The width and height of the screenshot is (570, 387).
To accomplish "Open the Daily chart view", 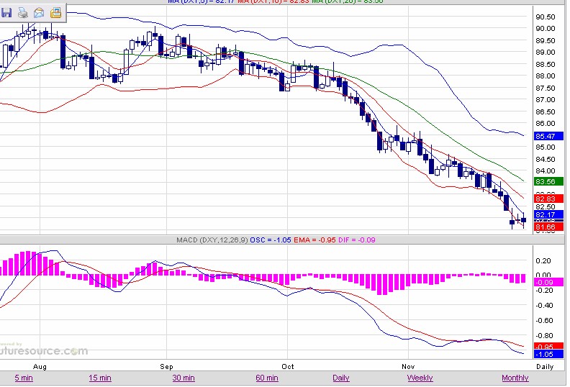I will [x=340, y=378].
